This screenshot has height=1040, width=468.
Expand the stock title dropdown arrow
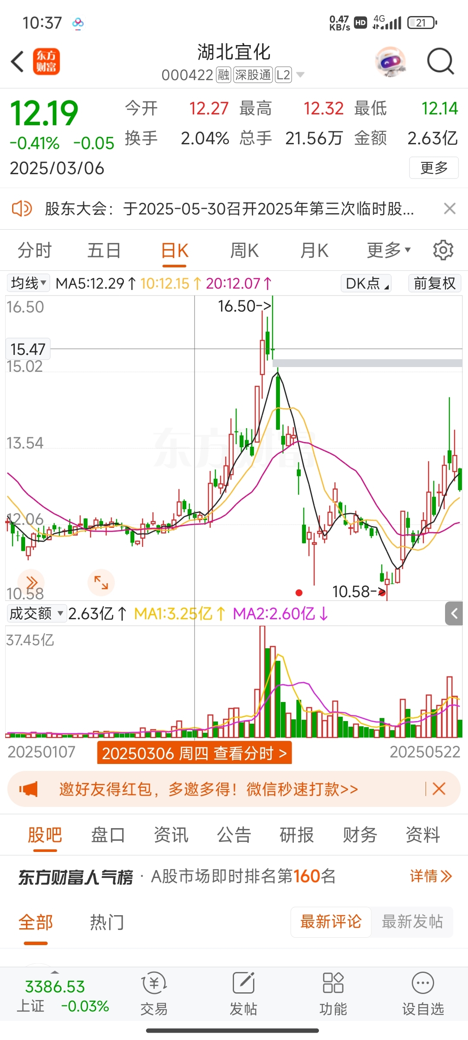pyautogui.click(x=300, y=75)
